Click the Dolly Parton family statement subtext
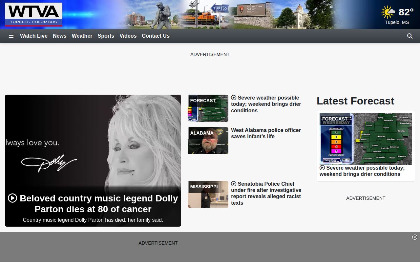420x262 pixels. (x=93, y=220)
